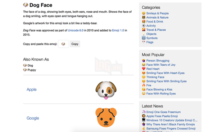This screenshot has height=132, width=217.
Task: Click the Copy button
Action: point(75,44)
